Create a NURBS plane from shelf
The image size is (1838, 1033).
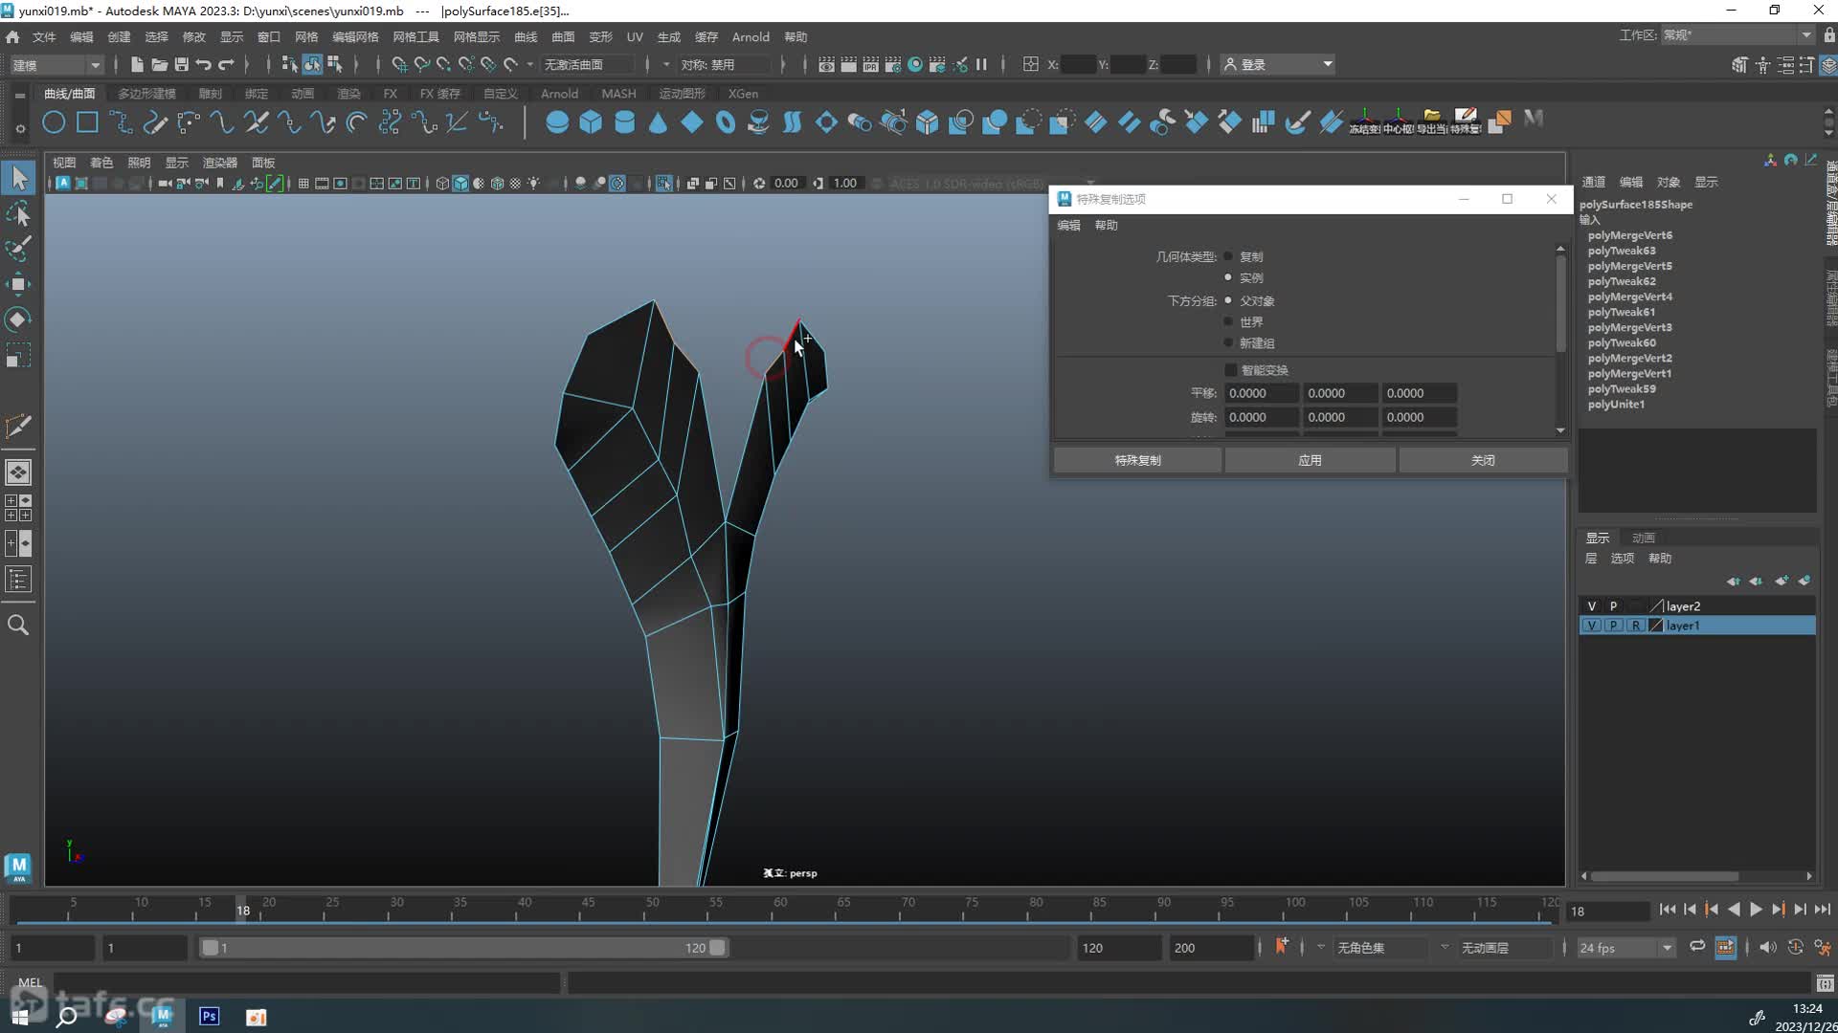point(691,122)
